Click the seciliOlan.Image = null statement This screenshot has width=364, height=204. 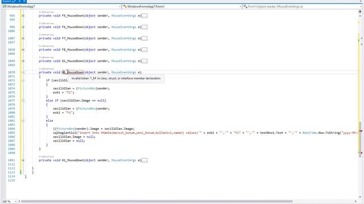tap(74, 137)
